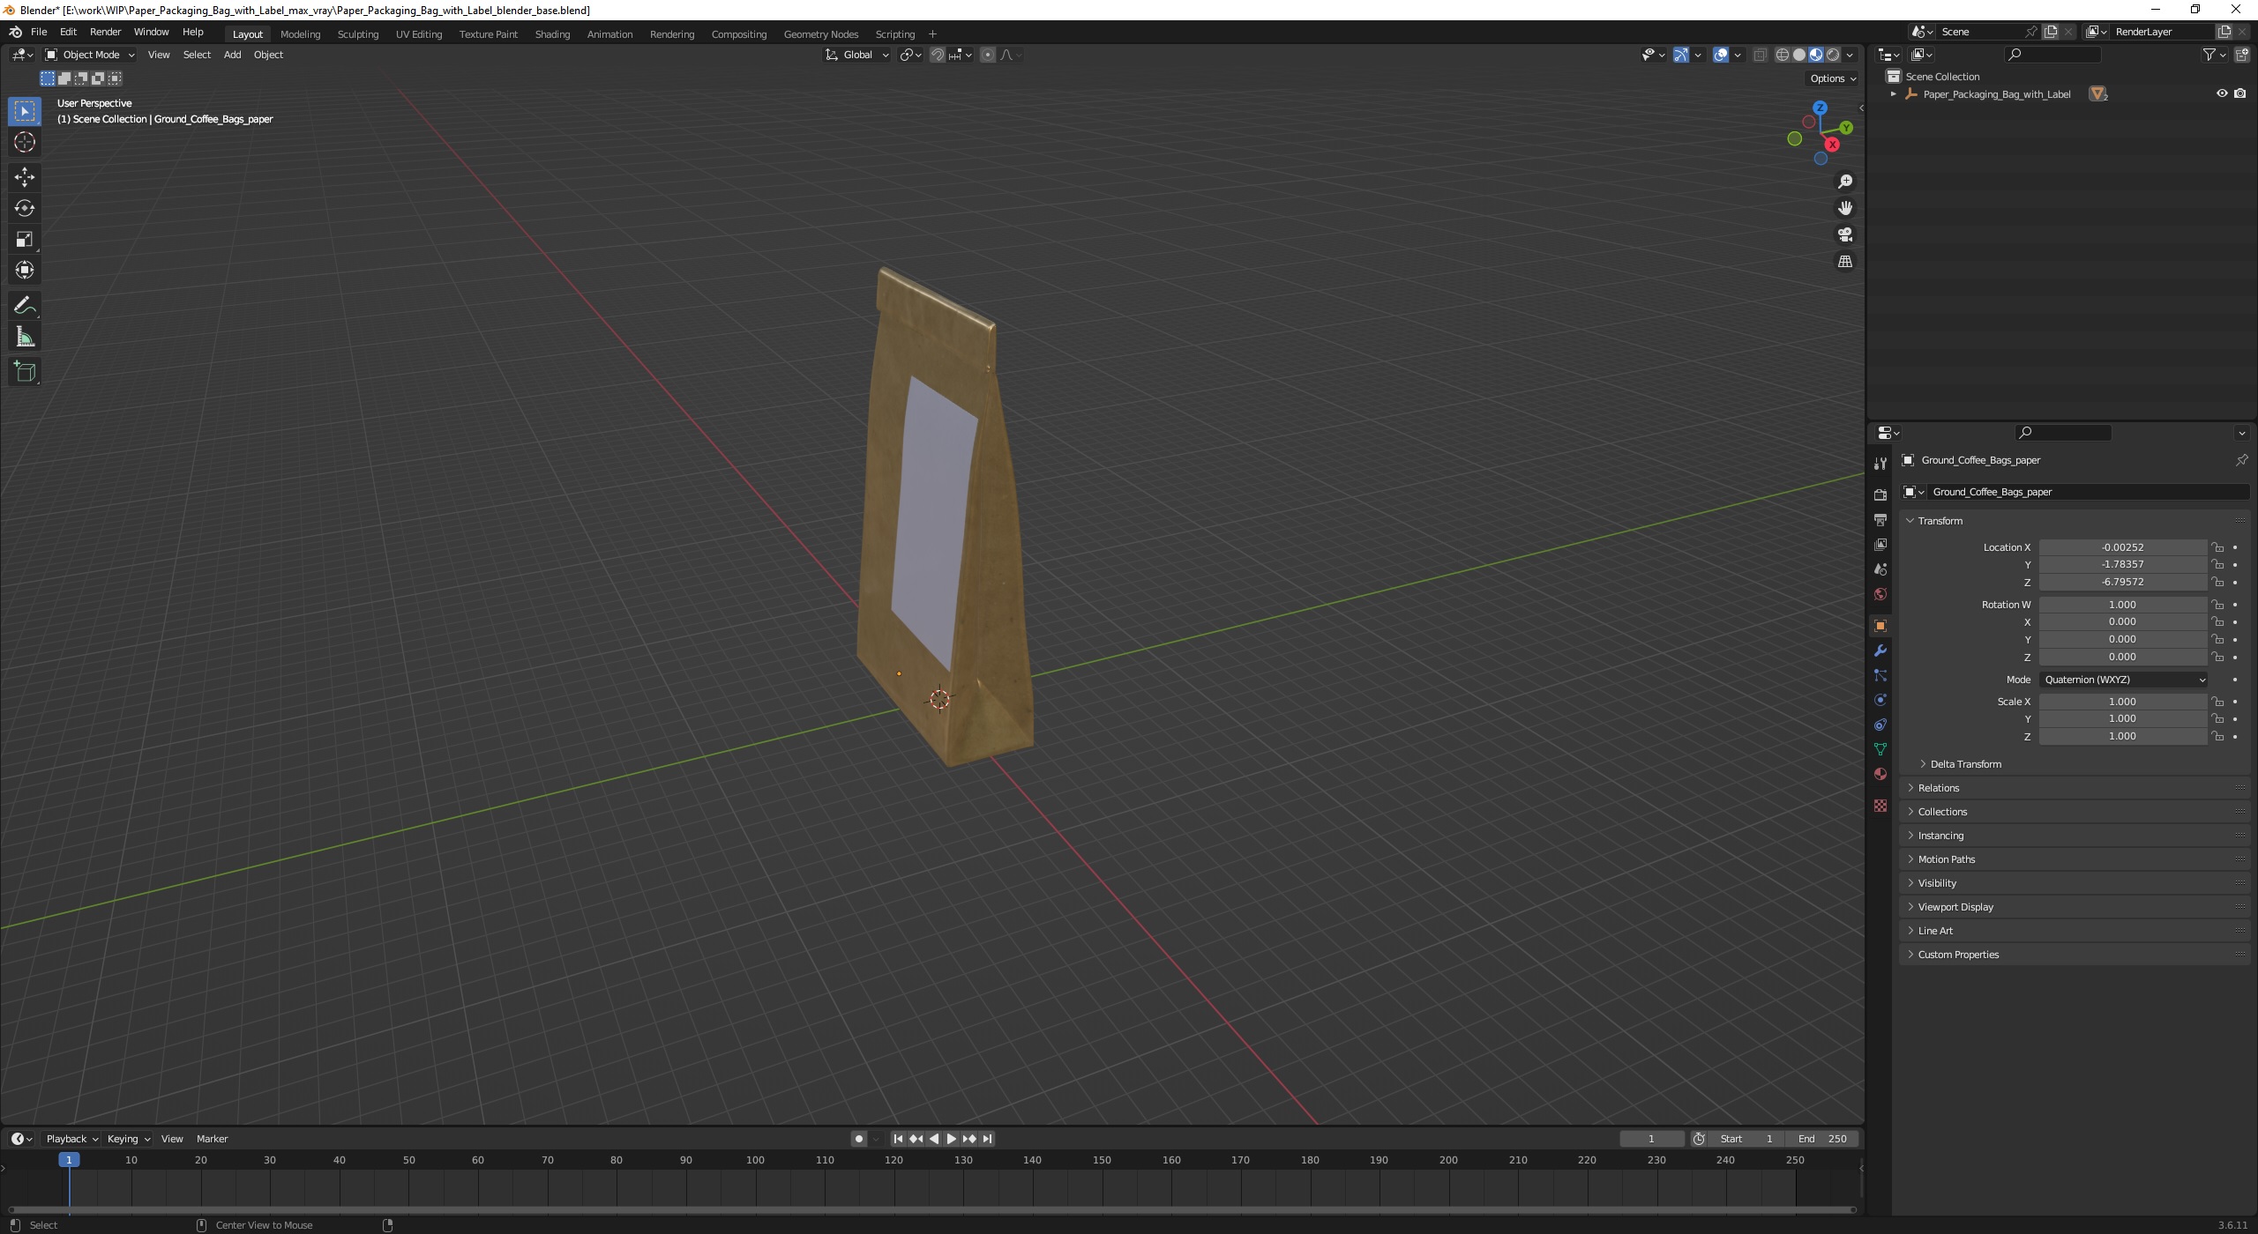Disable render for Paper_Packaging_Bag_with_Label camera icon
Viewport: 2258px width, 1234px height.
(2239, 93)
